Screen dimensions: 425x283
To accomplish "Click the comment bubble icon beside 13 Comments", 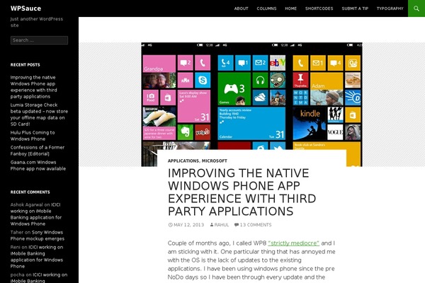I will click(x=237, y=225).
